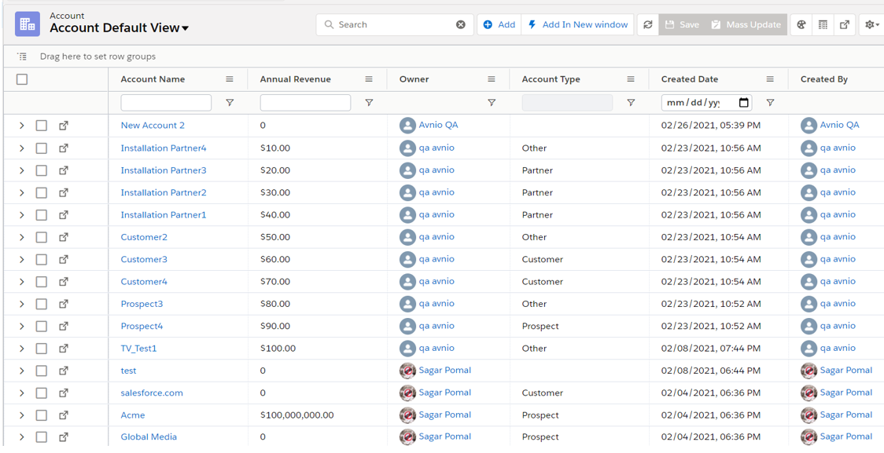The width and height of the screenshot is (884, 453).
Task: Open the Account Type column menu
Action: coord(631,79)
